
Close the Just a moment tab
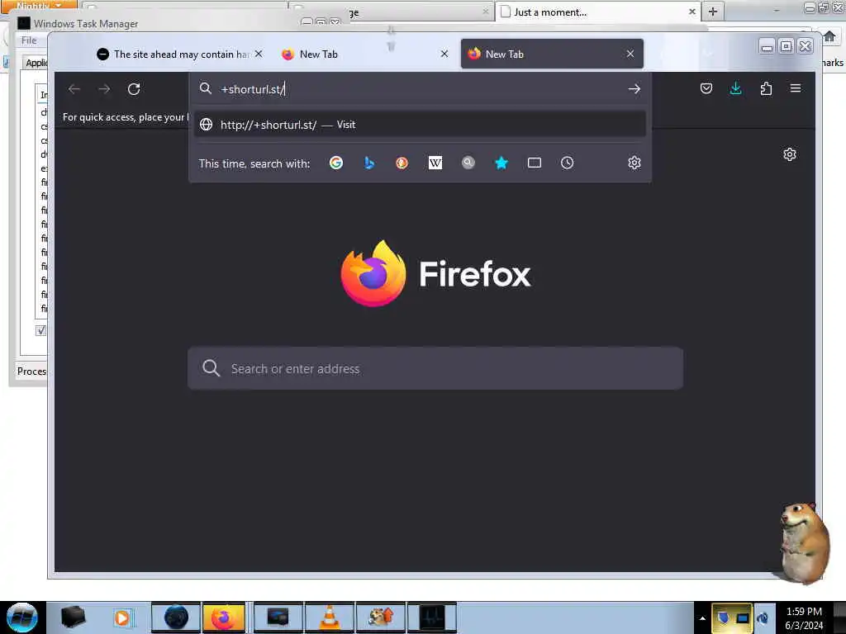coord(692,12)
